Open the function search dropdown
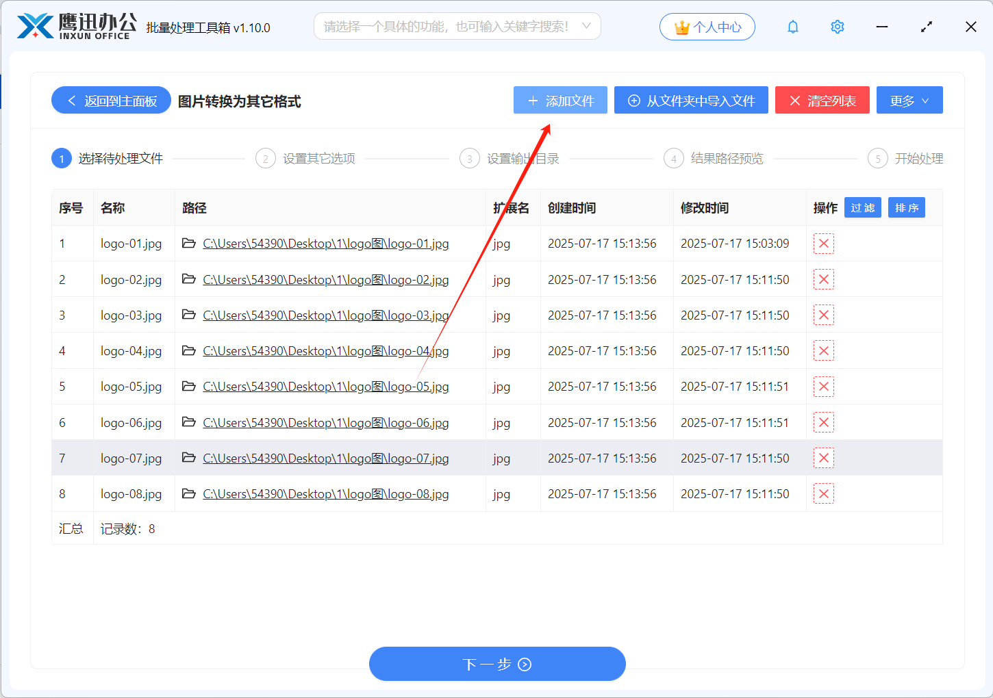 457,26
